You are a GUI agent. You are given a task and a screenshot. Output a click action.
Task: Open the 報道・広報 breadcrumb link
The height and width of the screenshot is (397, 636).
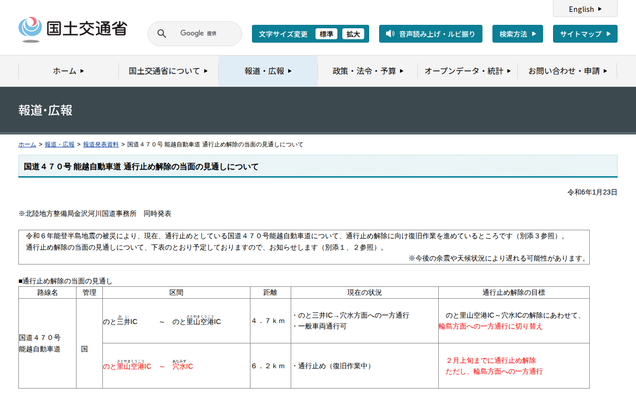point(60,144)
